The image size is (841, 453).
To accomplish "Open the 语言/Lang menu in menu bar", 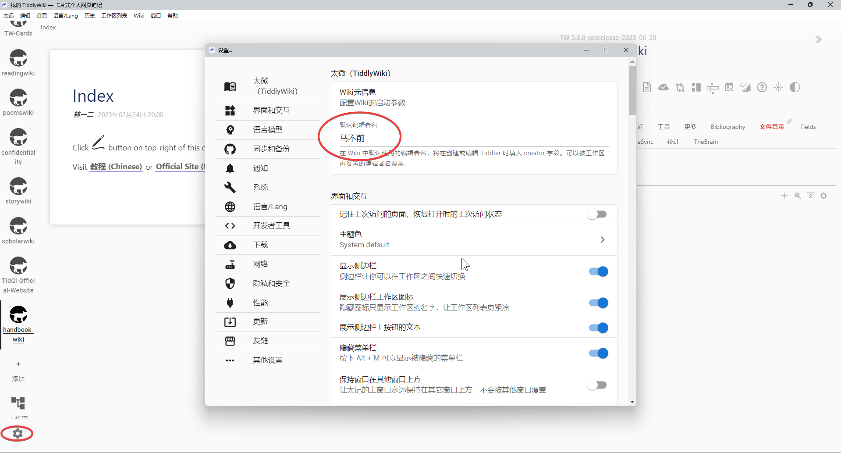I will [x=65, y=15].
